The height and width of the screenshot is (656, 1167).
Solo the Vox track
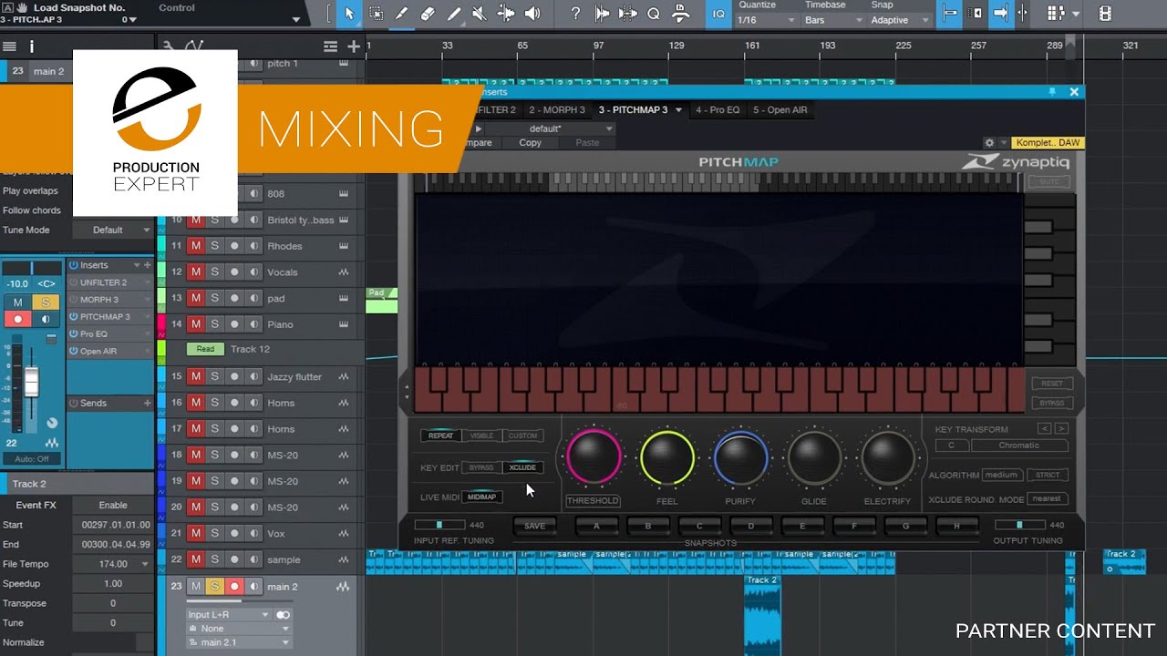tap(214, 533)
